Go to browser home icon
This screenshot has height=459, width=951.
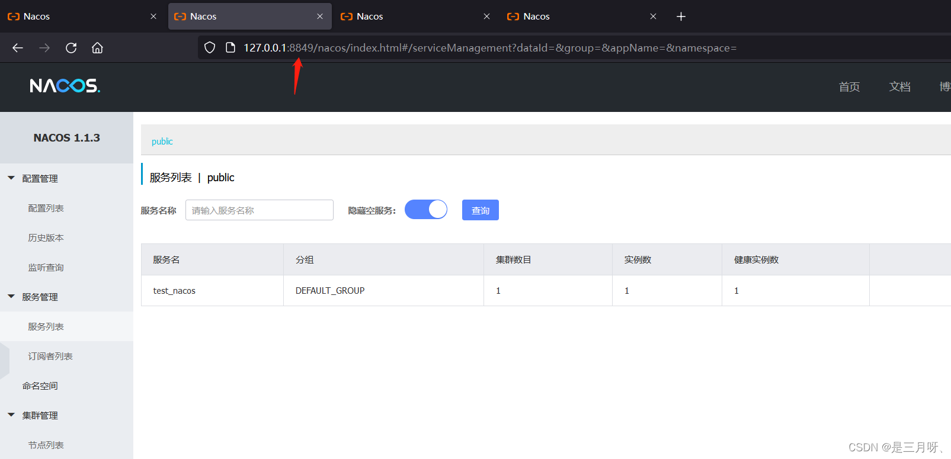(97, 48)
